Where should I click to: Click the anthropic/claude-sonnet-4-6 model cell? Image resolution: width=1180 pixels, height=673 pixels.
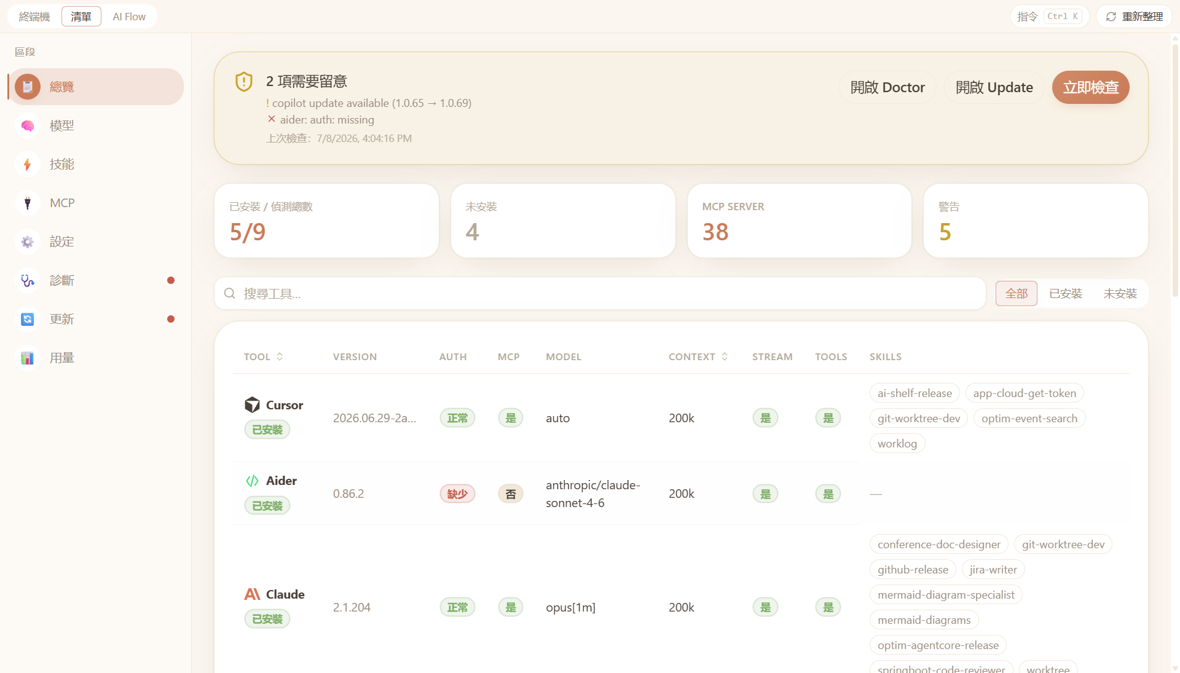tap(593, 494)
